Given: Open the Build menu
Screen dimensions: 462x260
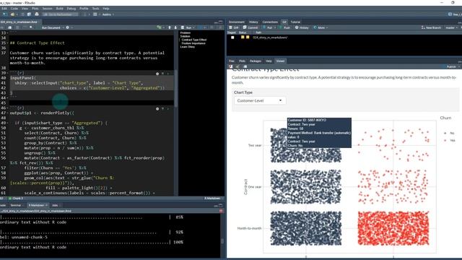Looking at the screenshot, I should point(59,9).
